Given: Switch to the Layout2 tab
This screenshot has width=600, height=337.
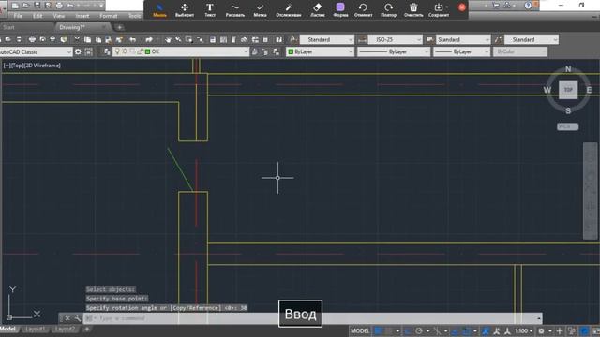Looking at the screenshot, I should 65,329.
